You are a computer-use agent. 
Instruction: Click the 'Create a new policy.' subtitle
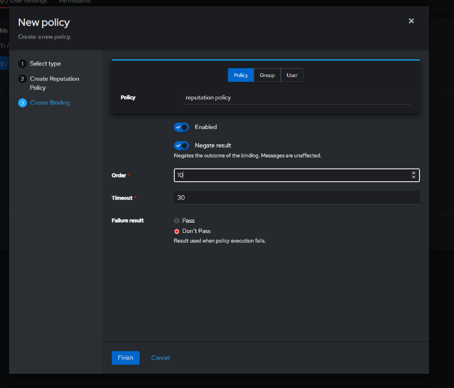pos(45,37)
